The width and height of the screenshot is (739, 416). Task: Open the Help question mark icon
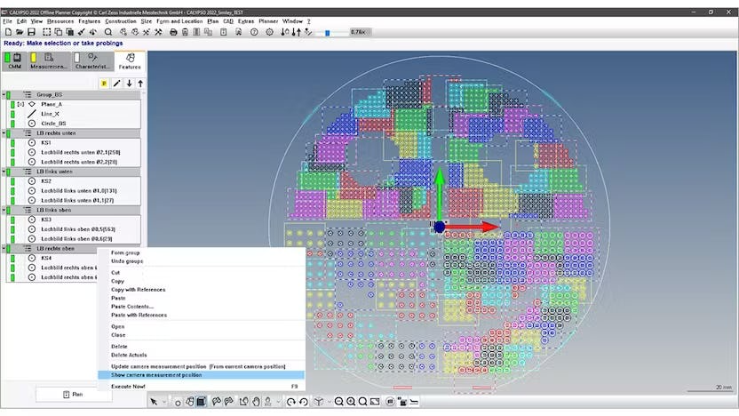(254, 32)
